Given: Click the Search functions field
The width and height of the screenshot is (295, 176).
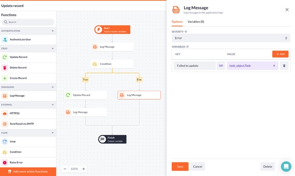Looking at the screenshot, I should tap(28, 22).
